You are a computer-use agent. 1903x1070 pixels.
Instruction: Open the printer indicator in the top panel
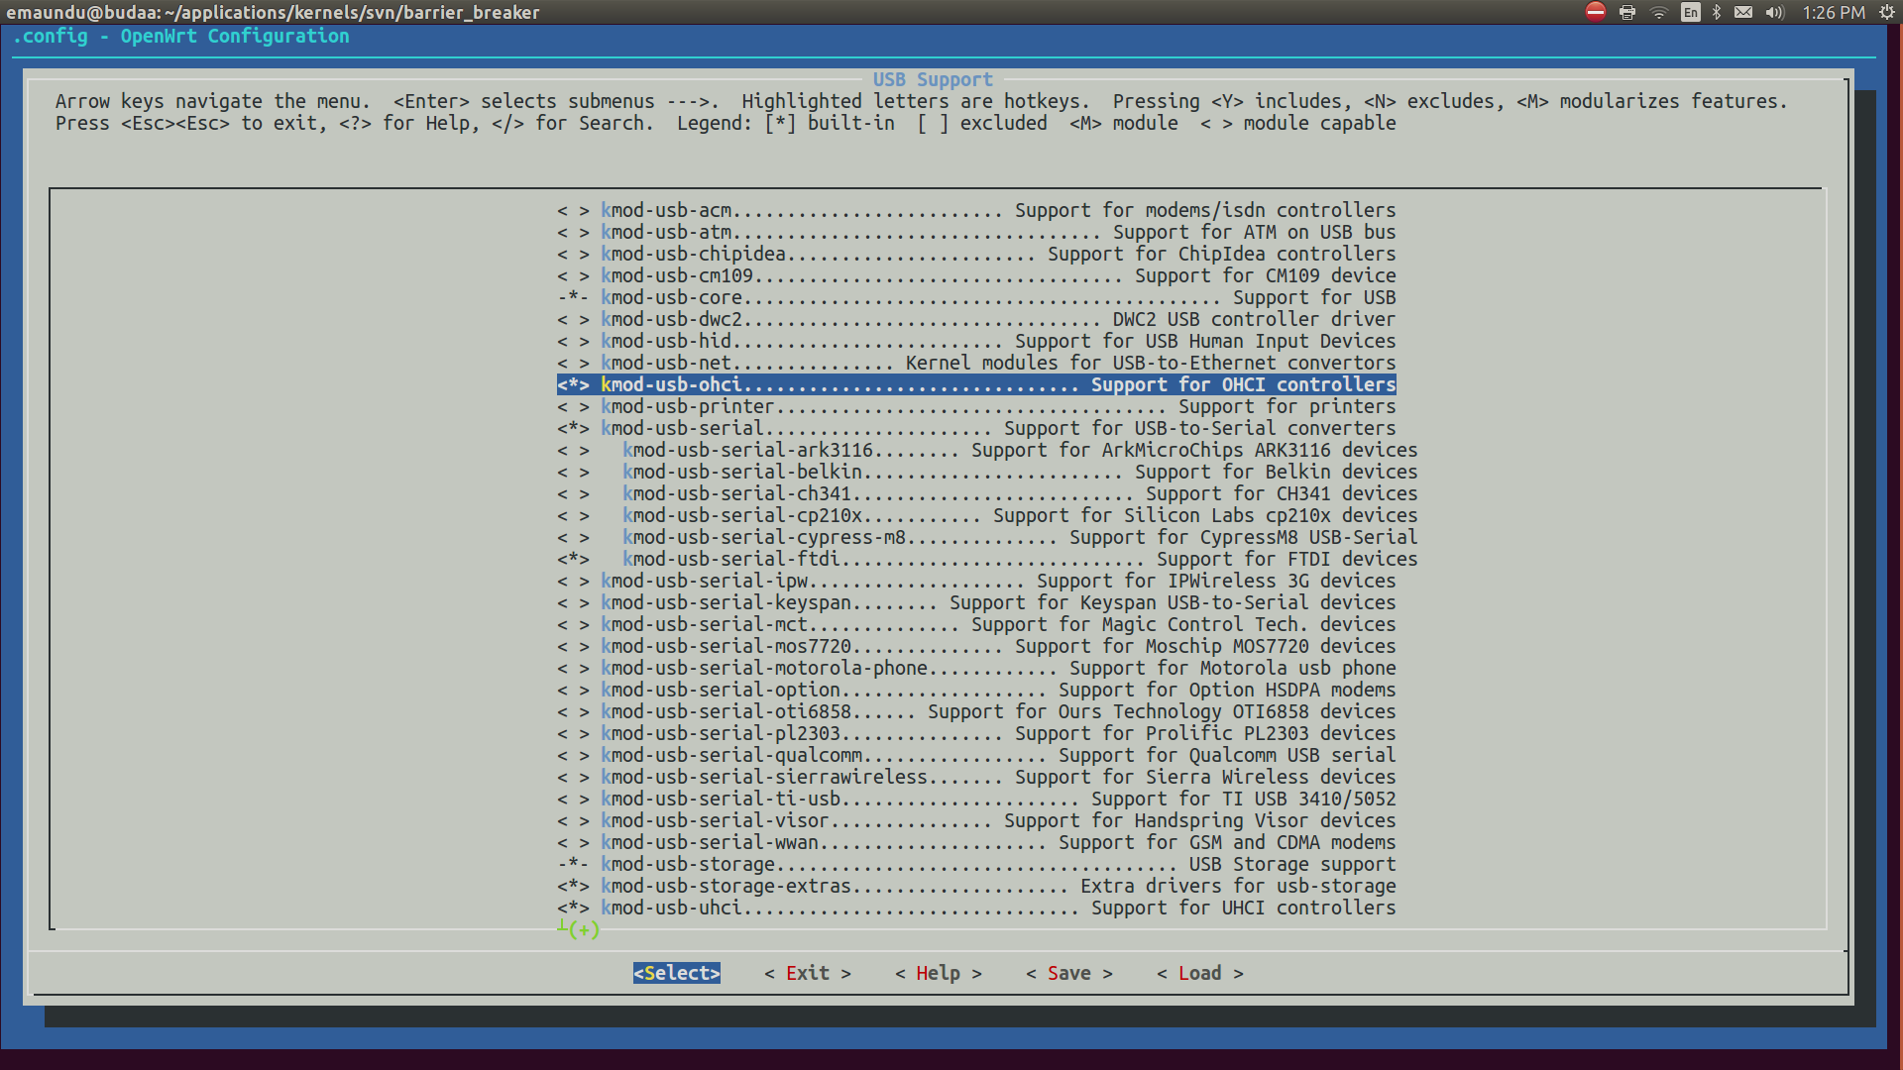pyautogui.click(x=1627, y=12)
